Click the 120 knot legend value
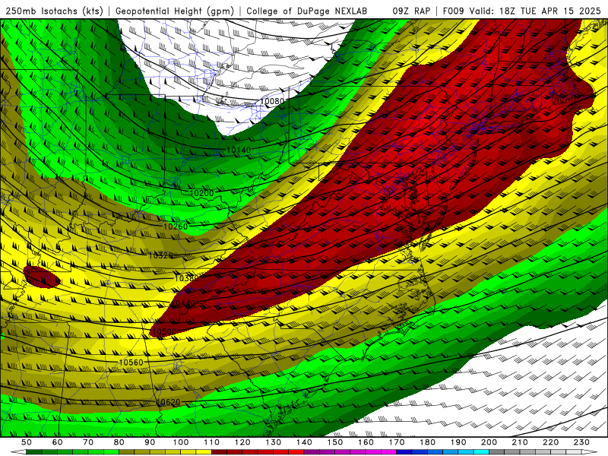 242,442
